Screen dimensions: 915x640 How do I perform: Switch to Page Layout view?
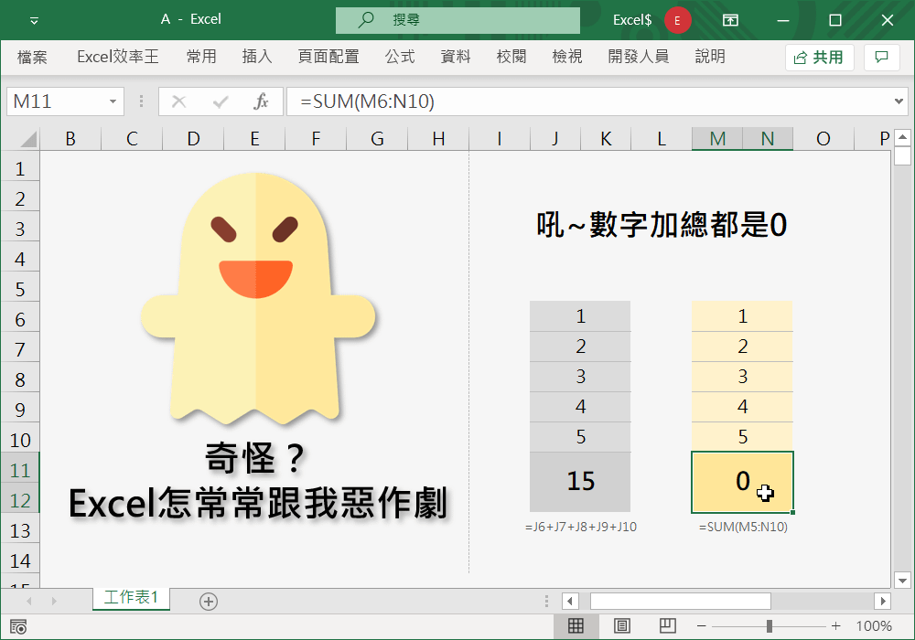click(x=621, y=626)
